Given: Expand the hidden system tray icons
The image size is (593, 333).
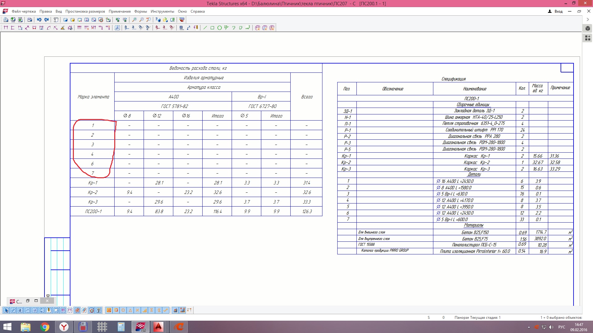Looking at the screenshot, I should [x=529, y=327].
